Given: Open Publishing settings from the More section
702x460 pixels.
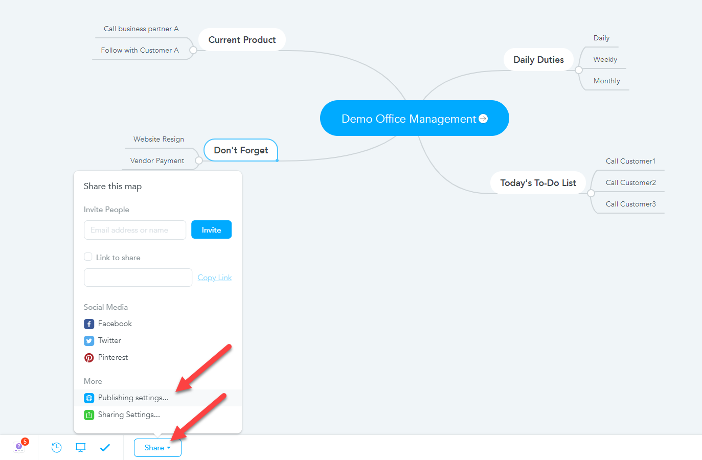Looking at the screenshot, I should pos(133,398).
